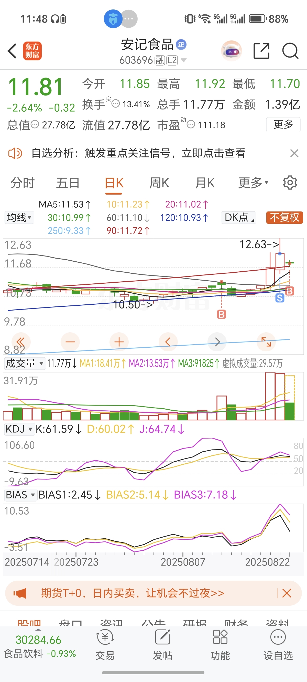
Task: Tap the blue S signal marker
Action: (280, 298)
